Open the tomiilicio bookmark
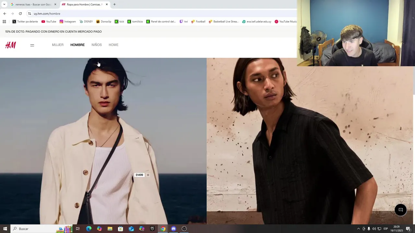 [x=135, y=22]
